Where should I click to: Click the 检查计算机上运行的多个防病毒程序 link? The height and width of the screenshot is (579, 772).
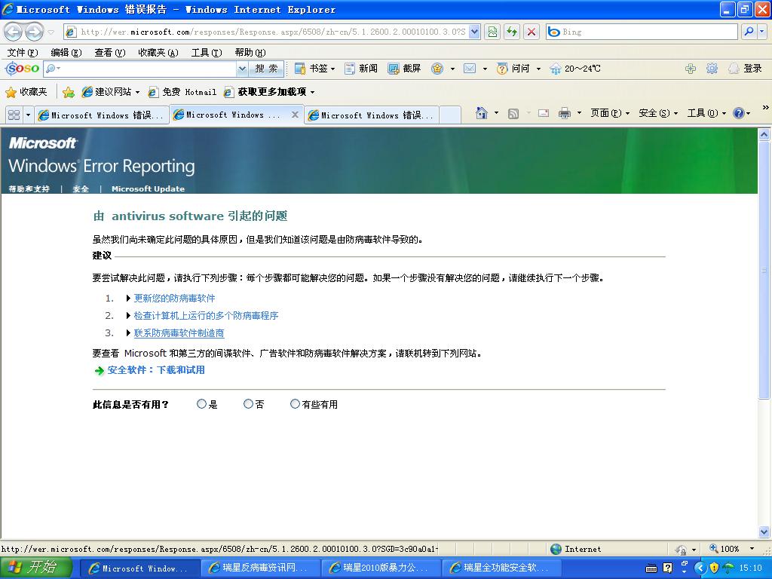coord(206,316)
